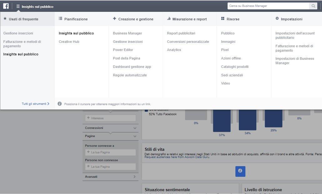322x194 pixels.
Task: Open Immagini under Risorse
Action: click(228, 42)
